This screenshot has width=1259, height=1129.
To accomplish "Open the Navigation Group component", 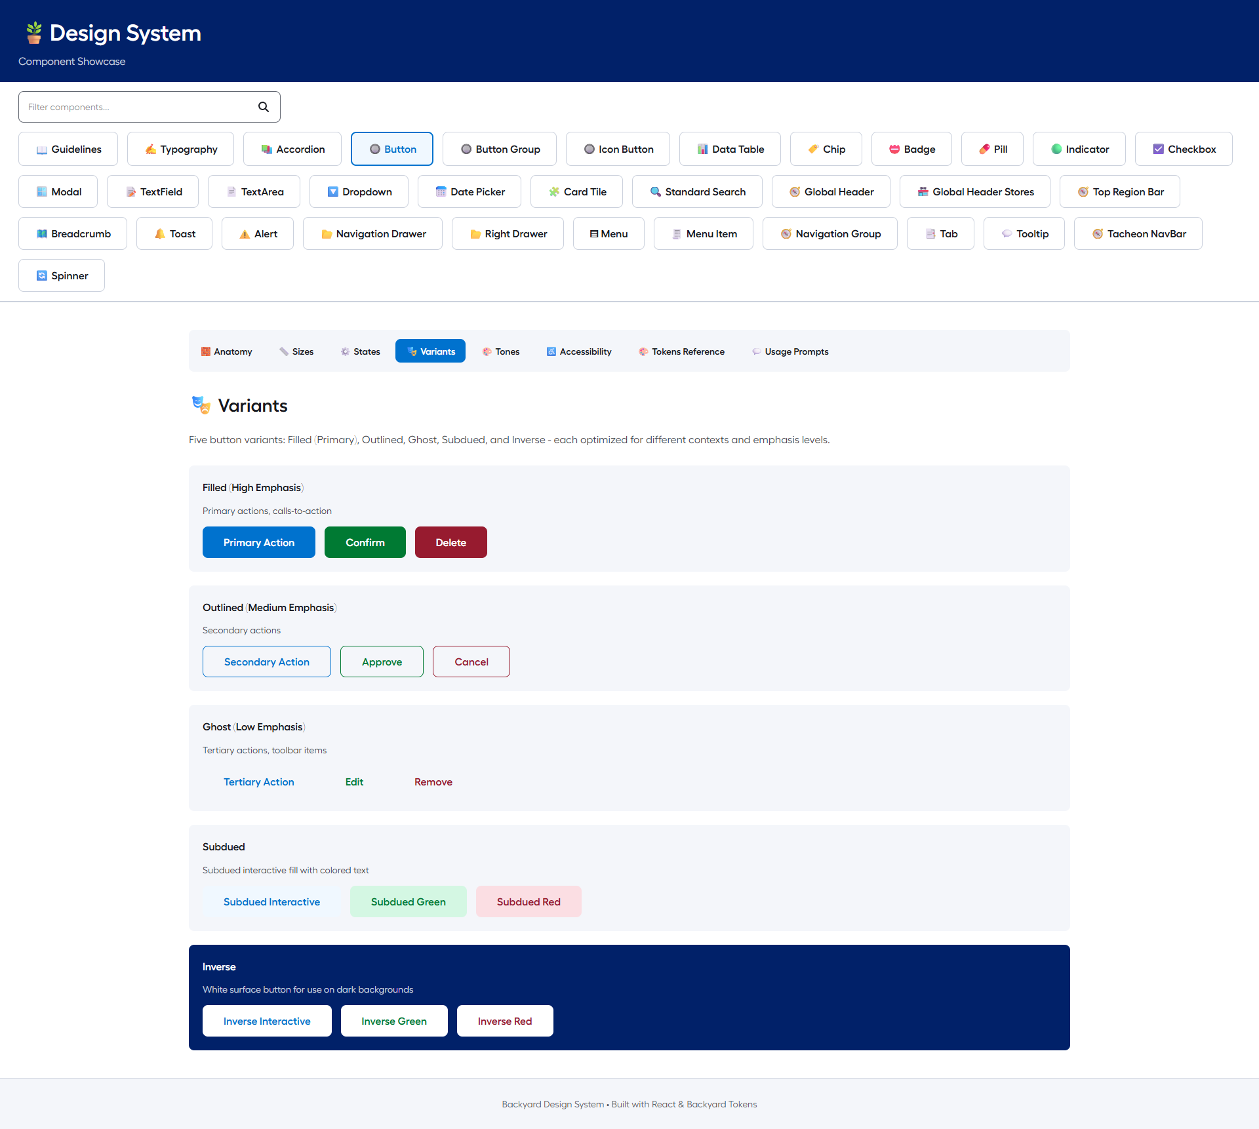I will (x=830, y=233).
